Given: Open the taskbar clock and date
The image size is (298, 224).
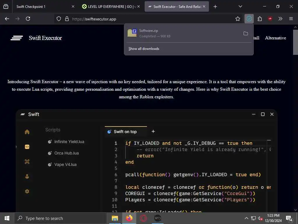Looking at the screenshot, I should 273,218.
